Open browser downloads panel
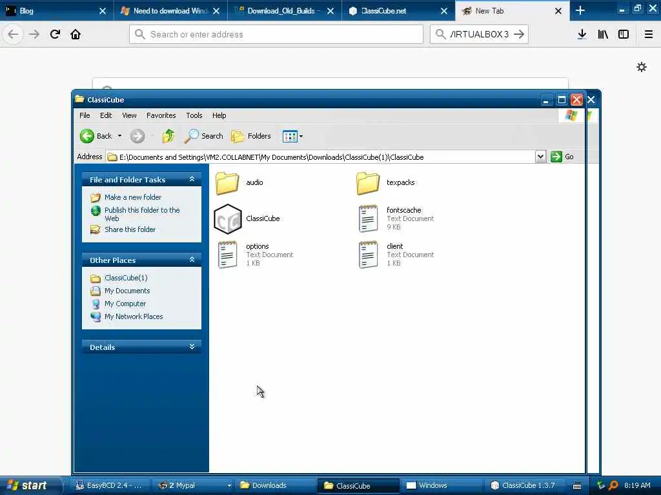The image size is (661, 495). (x=582, y=34)
